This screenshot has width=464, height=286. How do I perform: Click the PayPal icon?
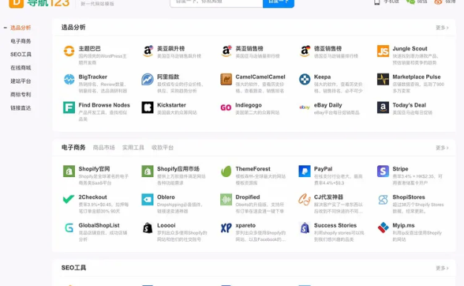pos(305,171)
